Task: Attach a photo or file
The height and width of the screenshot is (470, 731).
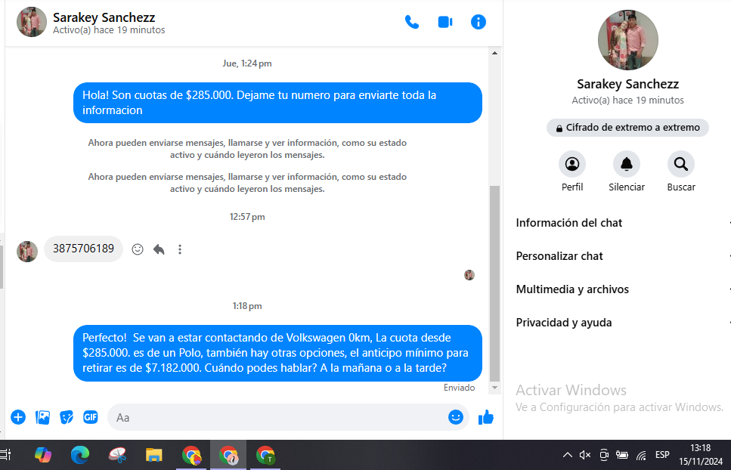Action: pyautogui.click(x=42, y=417)
